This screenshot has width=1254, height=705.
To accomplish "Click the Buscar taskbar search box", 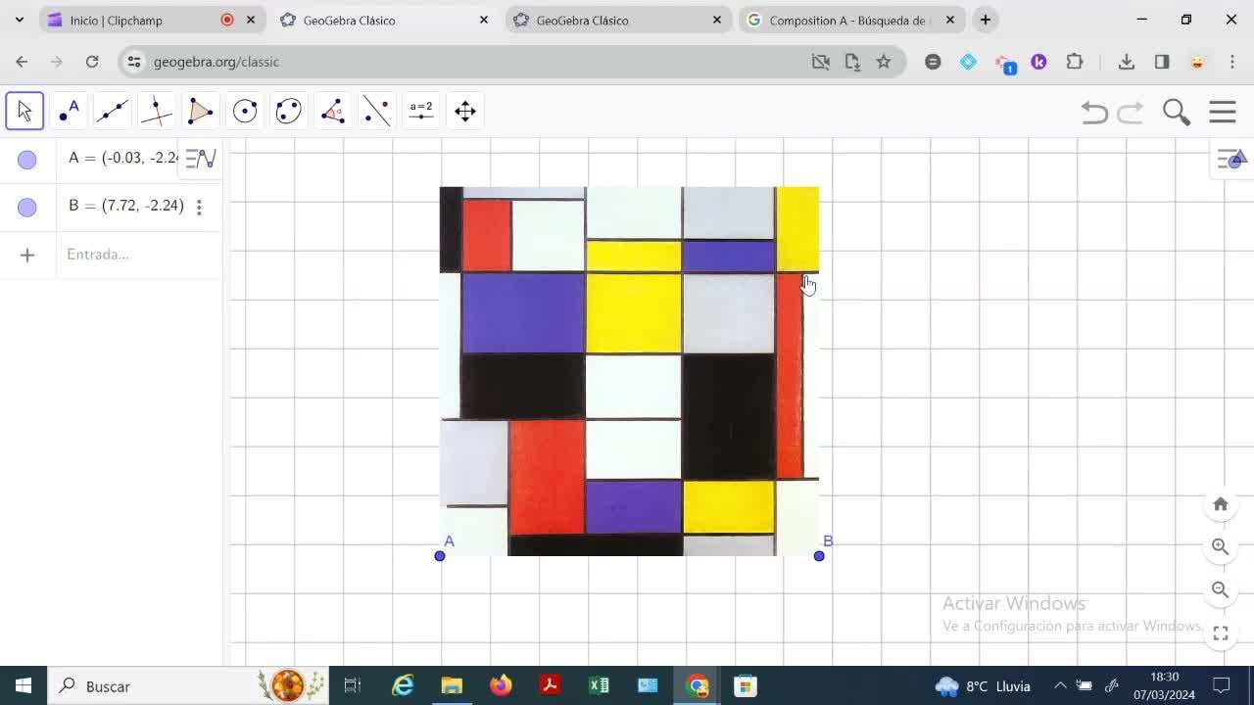I will [x=188, y=685].
